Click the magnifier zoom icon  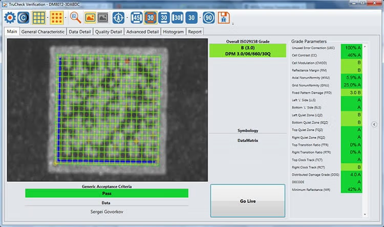point(75,18)
